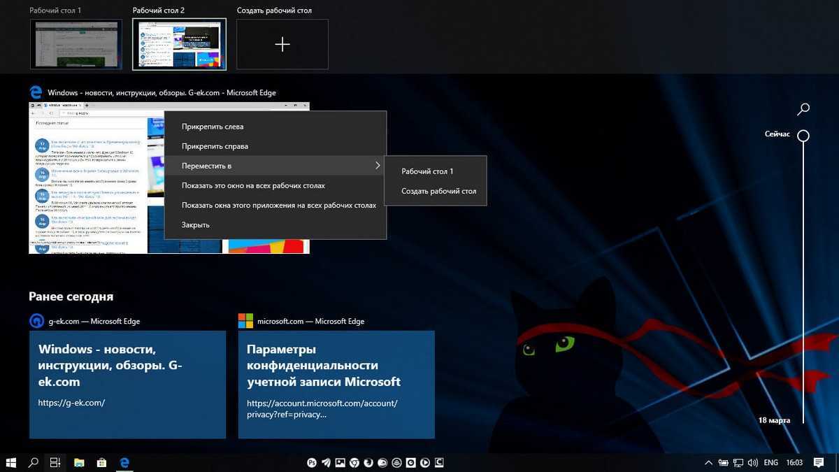
Task: Launch Chrome from the taskbar
Action: (354, 462)
